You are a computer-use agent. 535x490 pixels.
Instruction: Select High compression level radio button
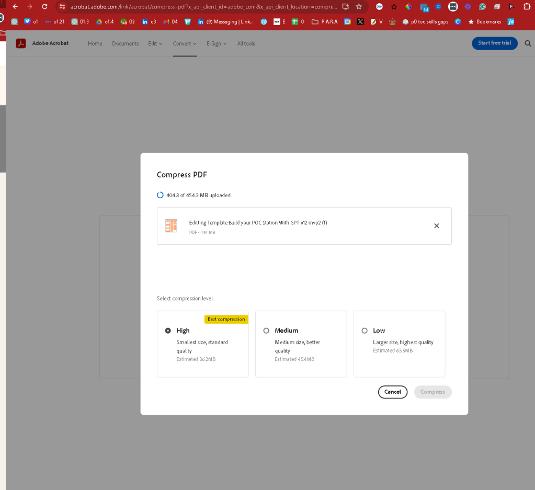point(168,331)
